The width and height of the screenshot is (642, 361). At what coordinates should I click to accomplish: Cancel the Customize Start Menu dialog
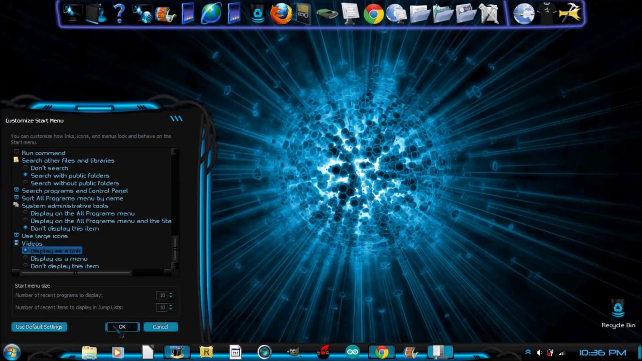coord(160,327)
